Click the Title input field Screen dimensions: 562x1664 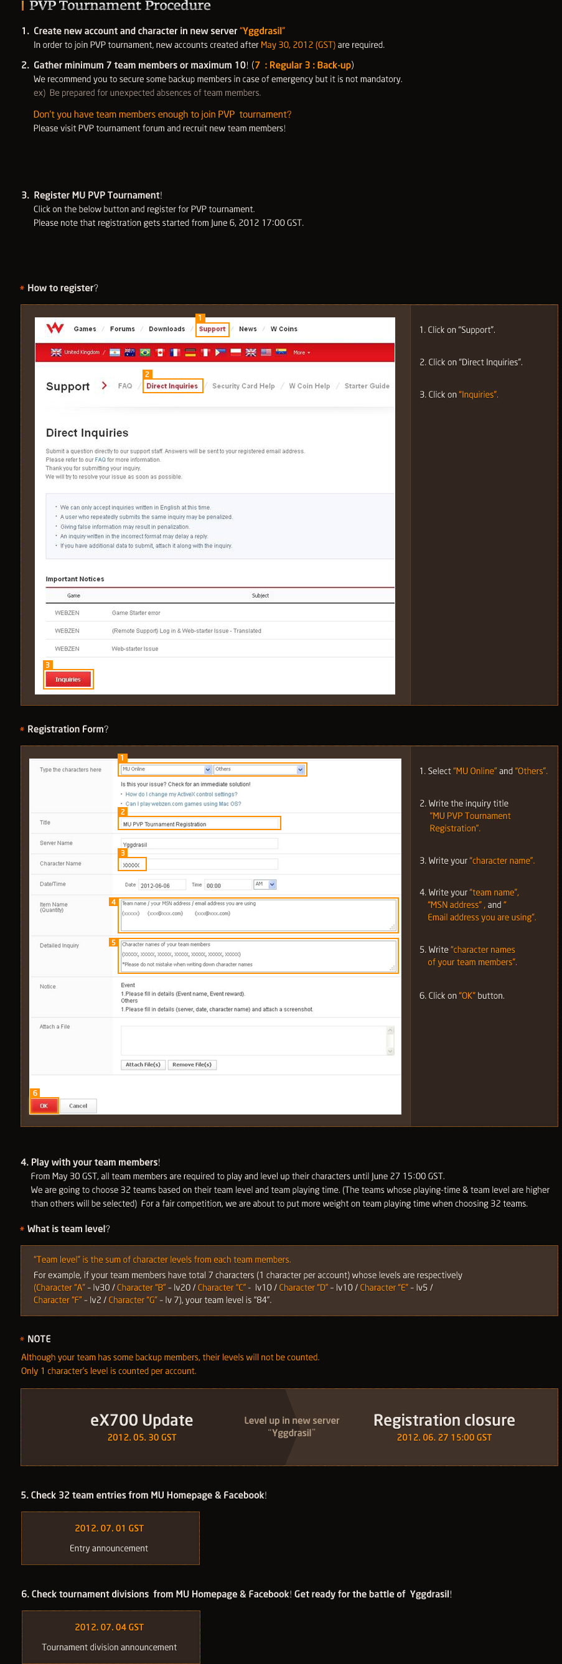pyautogui.click(x=199, y=824)
